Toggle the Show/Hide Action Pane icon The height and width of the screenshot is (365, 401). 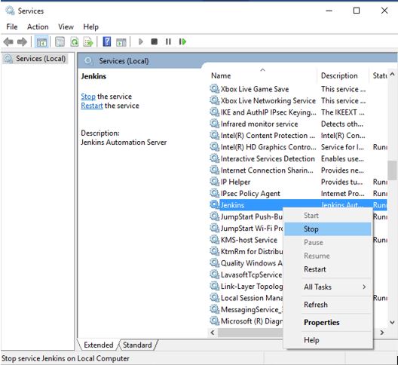pyautogui.click(x=121, y=42)
